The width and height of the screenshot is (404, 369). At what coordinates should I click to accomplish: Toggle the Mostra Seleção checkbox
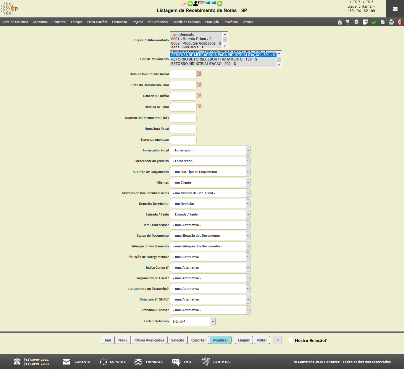(291, 340)
